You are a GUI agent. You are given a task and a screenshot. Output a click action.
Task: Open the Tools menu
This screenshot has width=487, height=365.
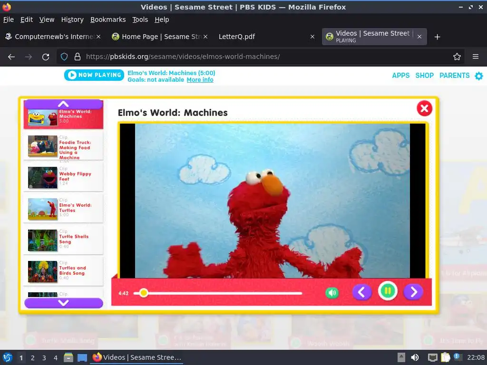pyautogui.click(x=140, y=19)
